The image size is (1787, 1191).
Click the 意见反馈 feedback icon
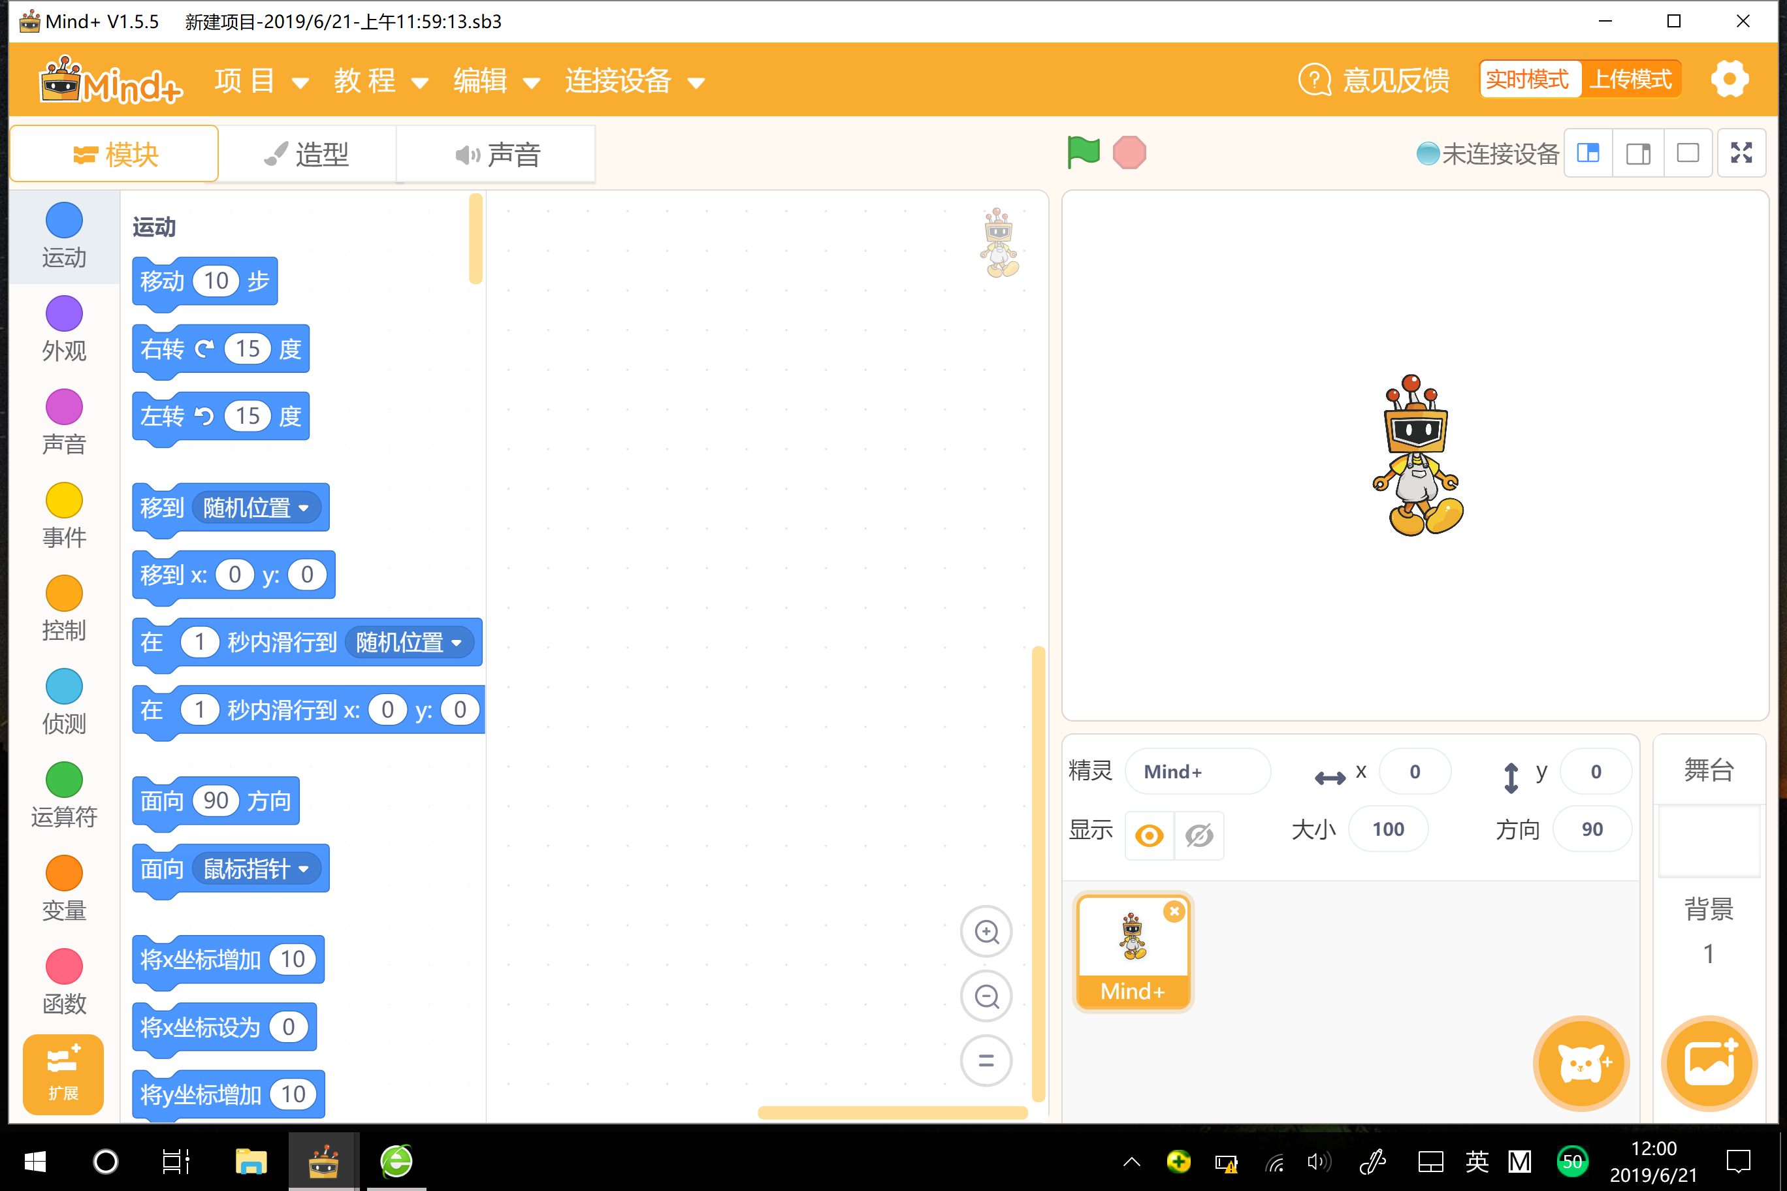click(1314, 79)
